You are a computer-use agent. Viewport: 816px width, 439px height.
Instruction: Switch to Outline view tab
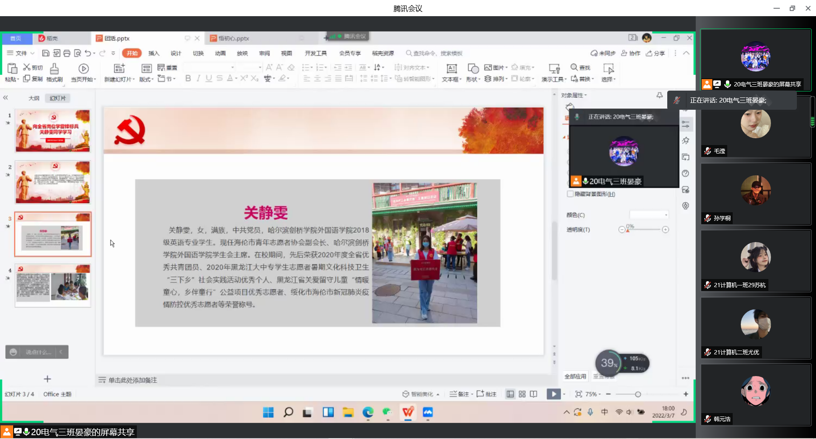(34, 98)
